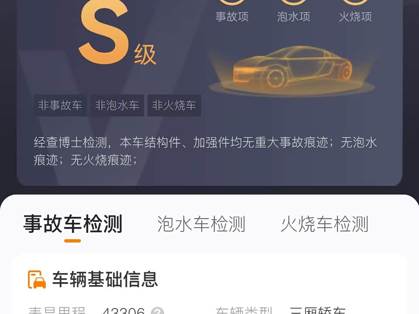Click the orange ring above 事故项

pyautogui.click(x=232, y=2)
